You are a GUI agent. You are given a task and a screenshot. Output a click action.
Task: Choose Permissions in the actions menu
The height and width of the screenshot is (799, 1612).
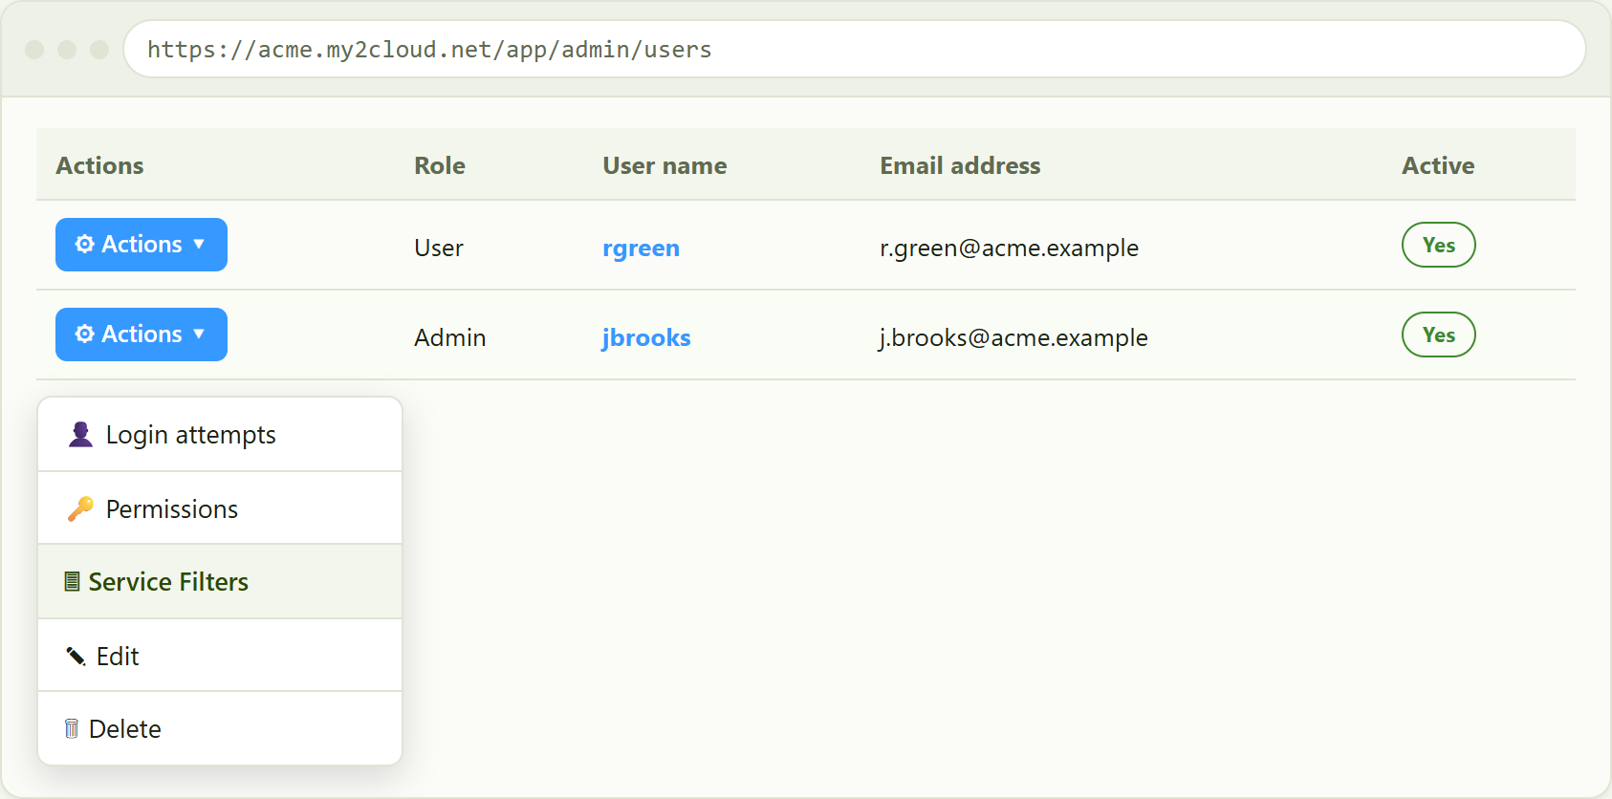(220, 508)
